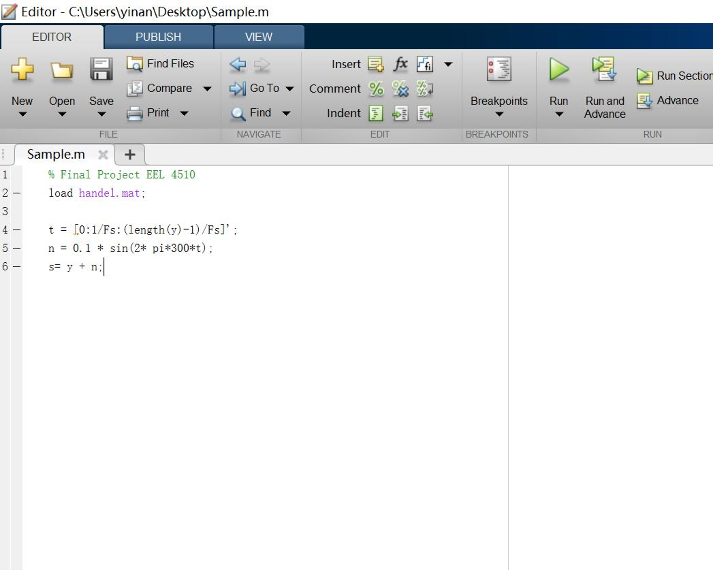This screenshot has height=570, width=713.
Task: Click the Smart Indent icon
Action: click(x=376, y=114)
